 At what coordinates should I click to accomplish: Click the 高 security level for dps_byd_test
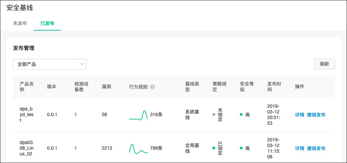click(x=248, y=115)
